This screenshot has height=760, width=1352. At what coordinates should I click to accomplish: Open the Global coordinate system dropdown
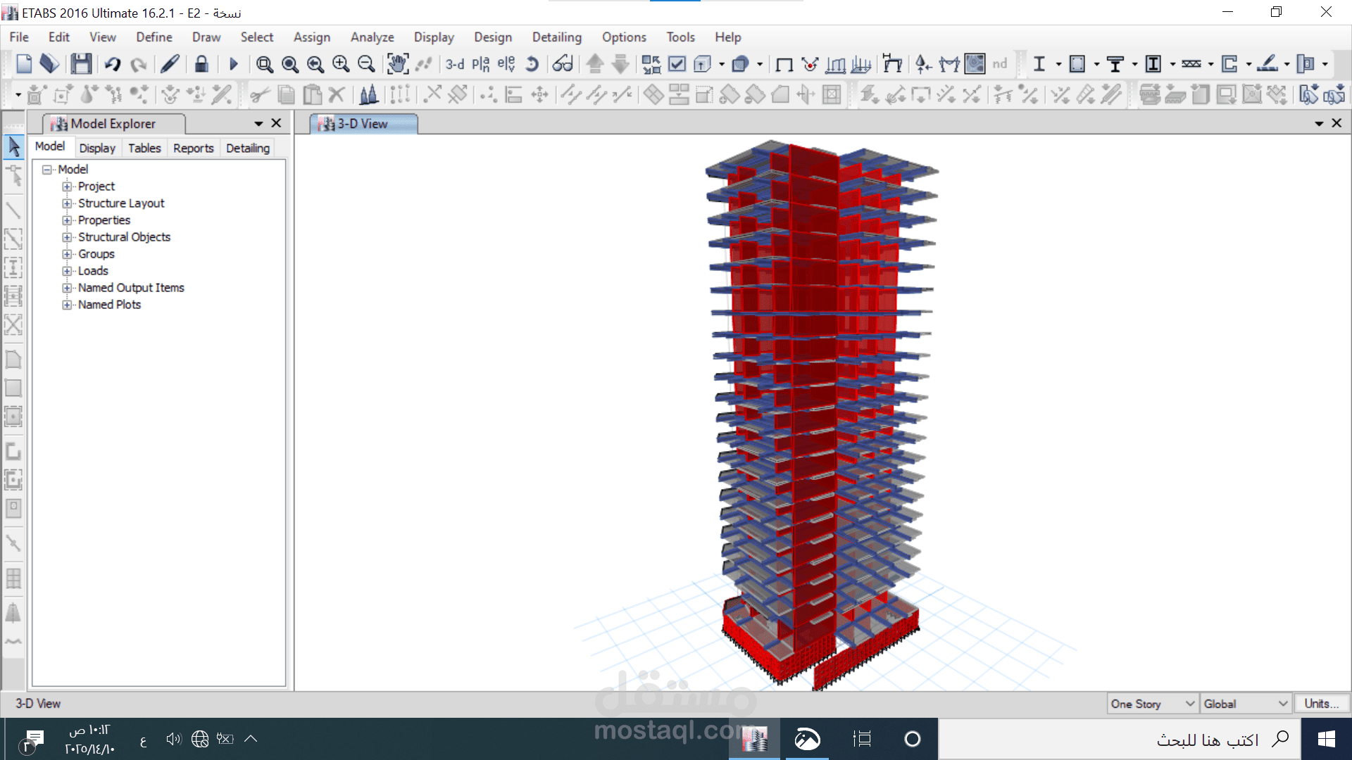click(1284, 703)
